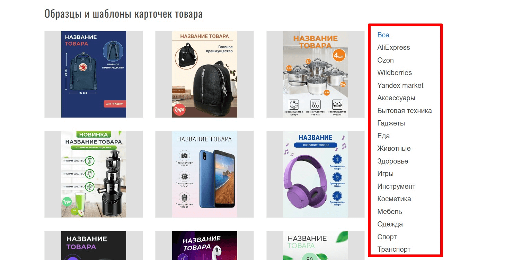Select the Транспорт category

[x=394, y=249]
